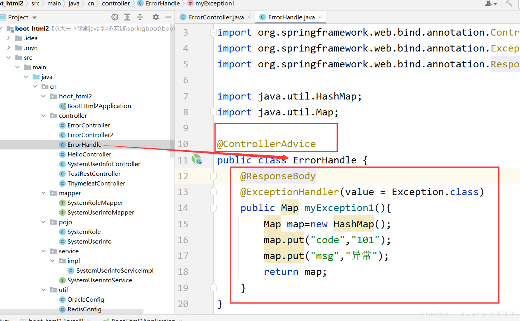Click the gutter bean icon on line 11
The image size is (520, 321).
(x=197, y=160)
